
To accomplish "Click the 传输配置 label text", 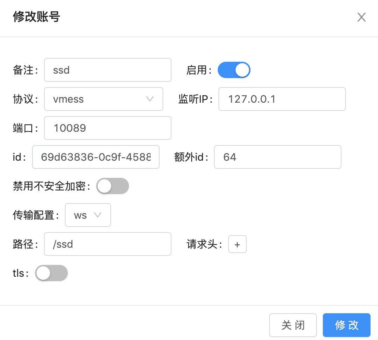I will click(35, 215).
